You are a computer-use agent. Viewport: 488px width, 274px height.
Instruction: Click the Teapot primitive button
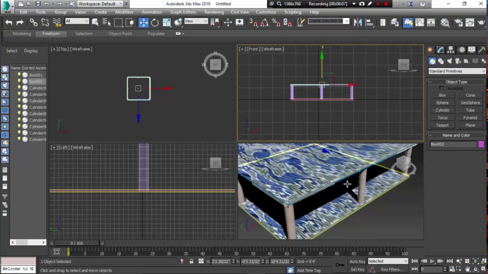[442, 125]
